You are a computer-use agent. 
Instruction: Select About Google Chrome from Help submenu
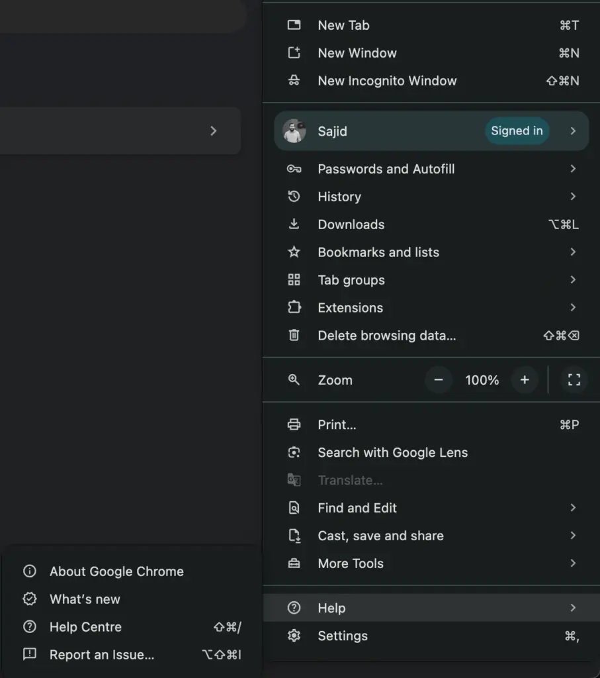click(116, 571)
